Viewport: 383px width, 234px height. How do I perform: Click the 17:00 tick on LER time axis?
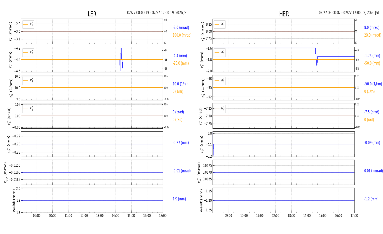click(x=163, y=216)
